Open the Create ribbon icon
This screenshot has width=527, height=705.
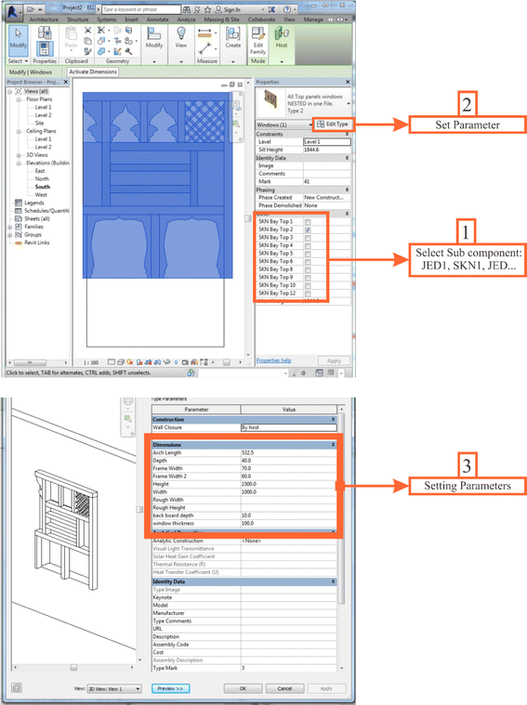coord(232,37)
